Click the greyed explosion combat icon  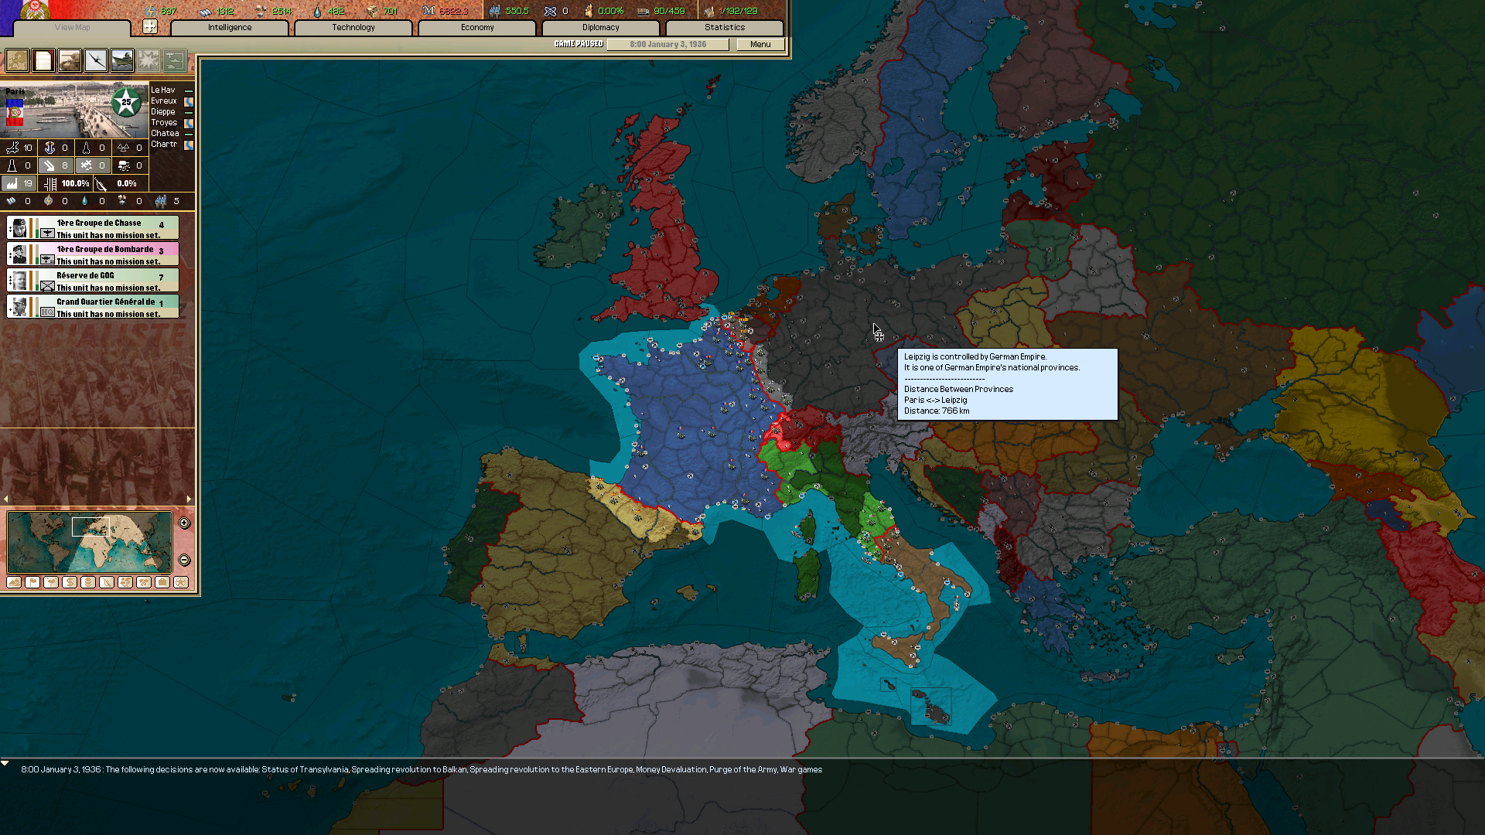148,60
